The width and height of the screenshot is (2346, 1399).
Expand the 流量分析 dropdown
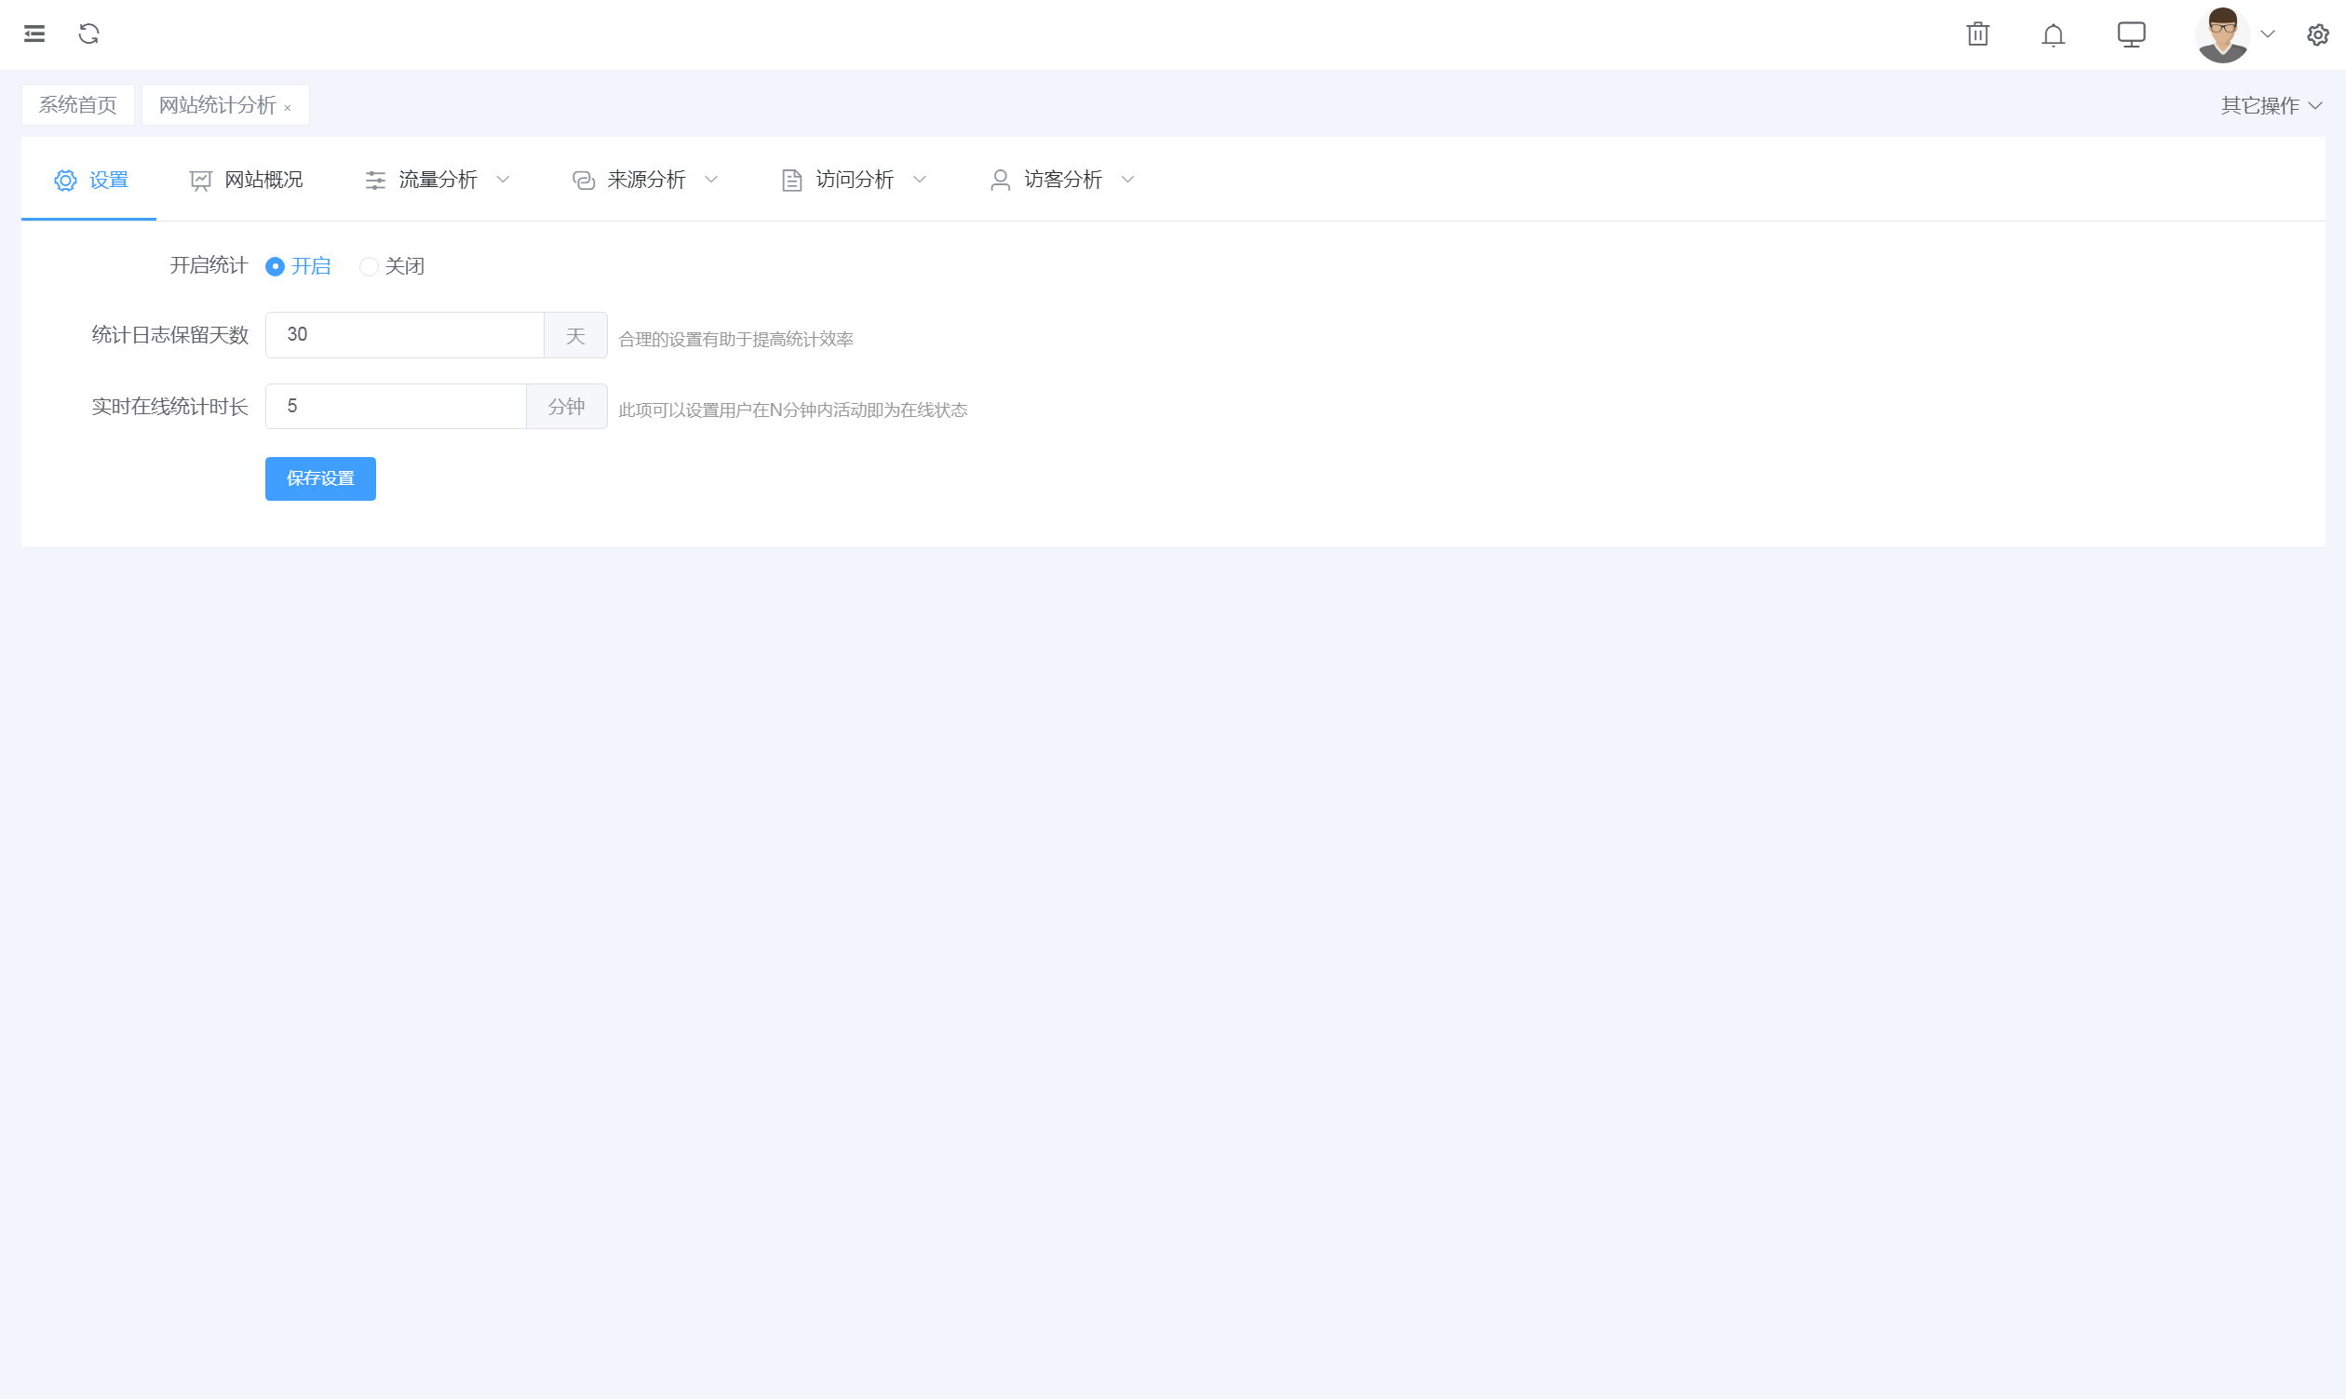438,179
